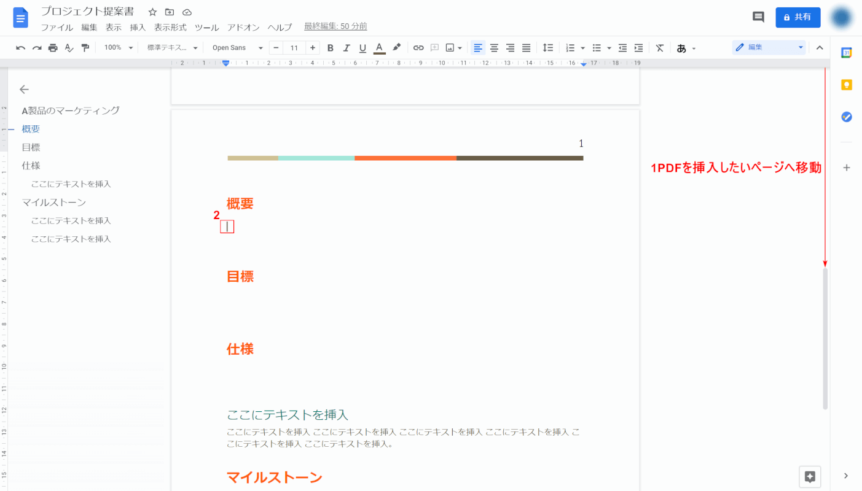Toggle bold formatting
This screenshot has width=862, height=491.
point(331,48)
